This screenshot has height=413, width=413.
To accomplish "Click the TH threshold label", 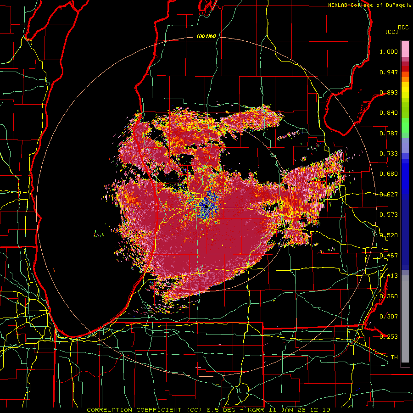I will [394, 357].
